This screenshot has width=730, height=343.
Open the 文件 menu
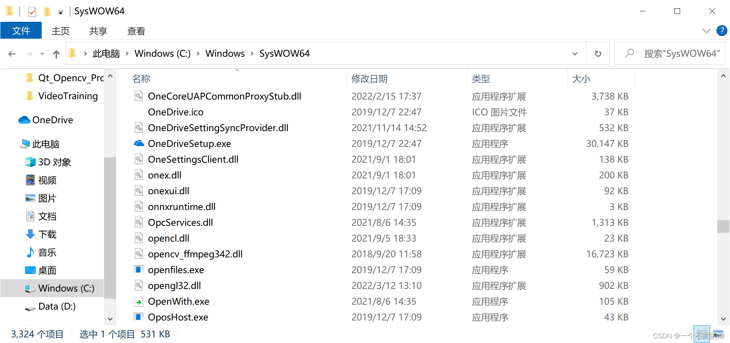click(x=21, y=30)
